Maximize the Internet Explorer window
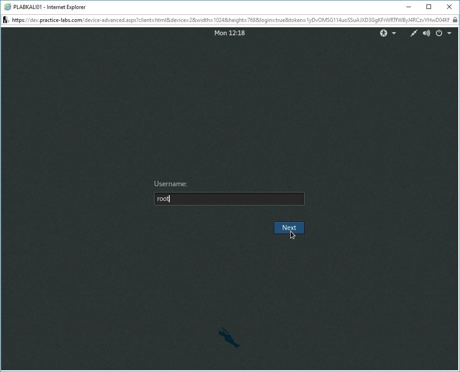This screenshot has height=372, width=460. pyautogui.click(x=429, y=7)
